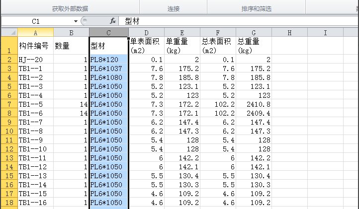
Task: Select column H header
Action: click(289, 32)
